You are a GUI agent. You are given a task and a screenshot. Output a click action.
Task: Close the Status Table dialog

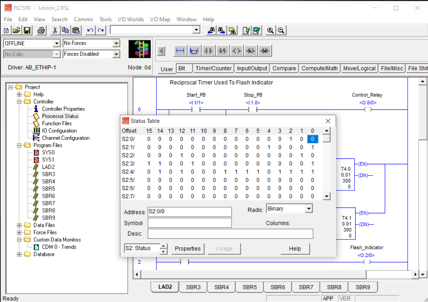pos(328,121)
